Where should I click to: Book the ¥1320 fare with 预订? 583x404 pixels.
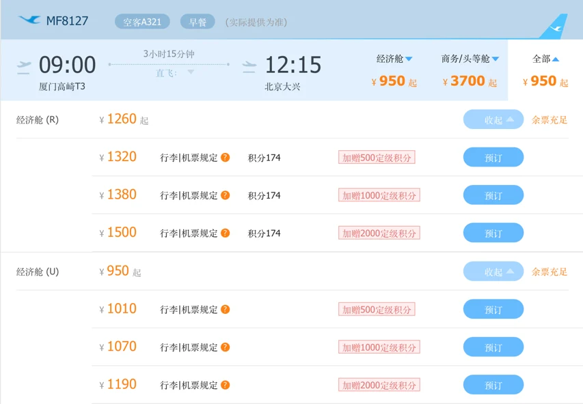coord(493,158)
